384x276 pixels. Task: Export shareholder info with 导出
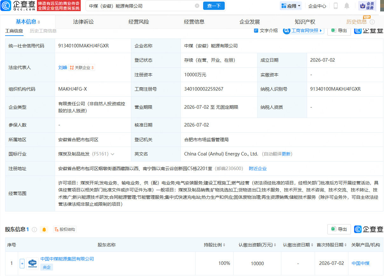pyautogui.click(x=339, y=229)
